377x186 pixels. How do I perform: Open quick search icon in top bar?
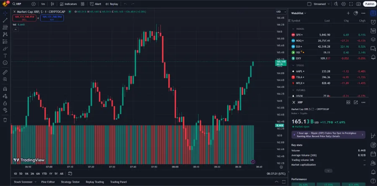tap(336, 4)
